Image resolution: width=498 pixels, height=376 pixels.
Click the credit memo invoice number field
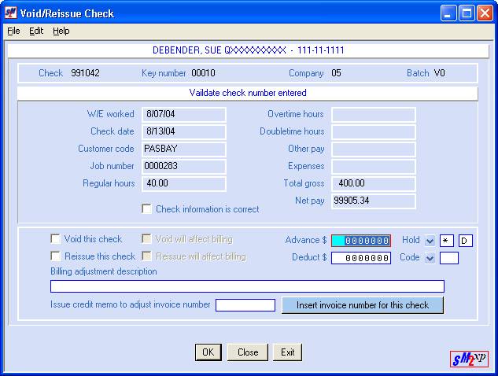[245, 305]
